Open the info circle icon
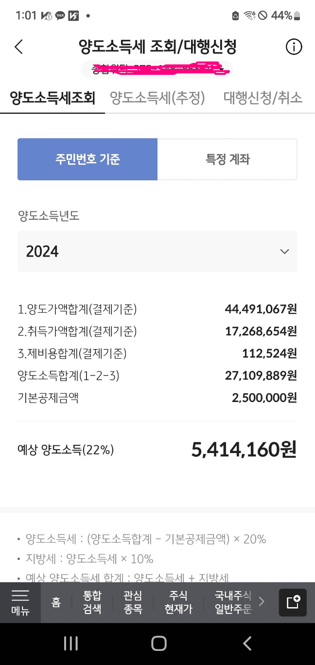The width and height of the screenshot is (315, 665). click(294, 47)
